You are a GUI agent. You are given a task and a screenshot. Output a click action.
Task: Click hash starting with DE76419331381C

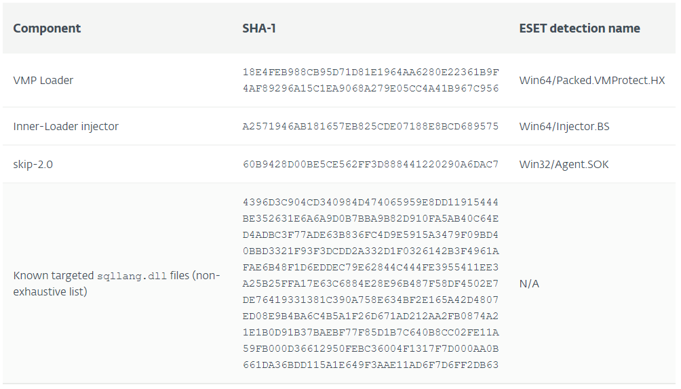(x=370, y=300)
